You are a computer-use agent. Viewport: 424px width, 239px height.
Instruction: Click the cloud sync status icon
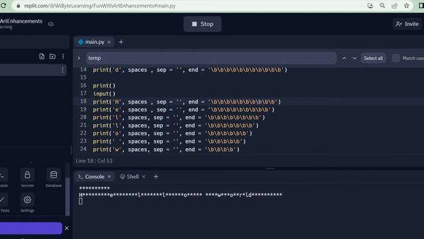(x=51, y=24)
